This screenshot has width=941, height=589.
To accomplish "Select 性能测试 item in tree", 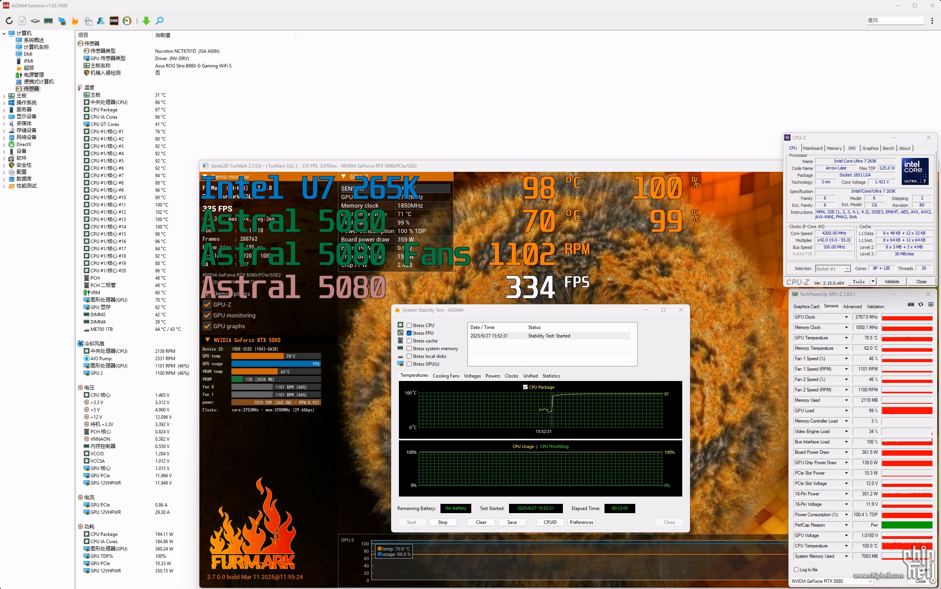I will point(23,186).
